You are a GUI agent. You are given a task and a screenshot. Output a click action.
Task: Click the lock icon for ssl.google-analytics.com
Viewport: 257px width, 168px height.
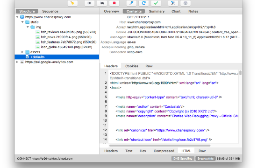click(22, 62)
